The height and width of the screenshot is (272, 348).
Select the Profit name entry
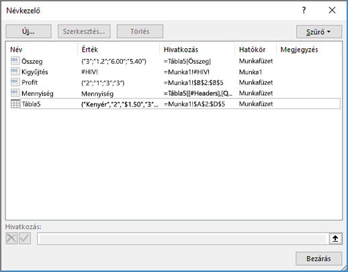click(x=30, y=82)
